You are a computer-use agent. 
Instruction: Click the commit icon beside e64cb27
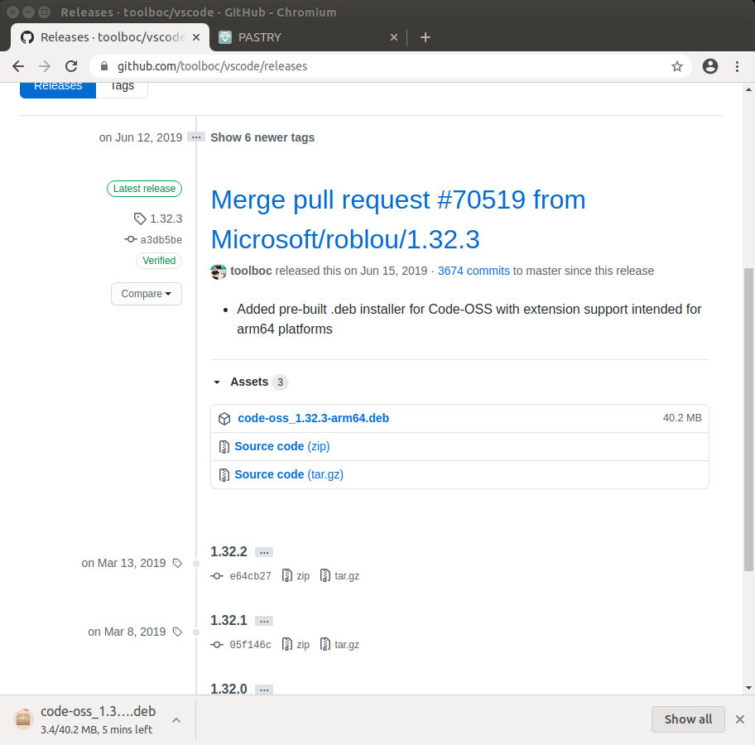click(x=217, y=576)
